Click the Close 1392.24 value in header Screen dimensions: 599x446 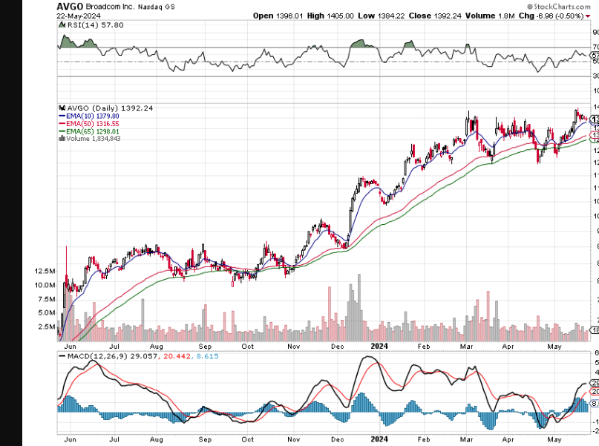[435, 16]
